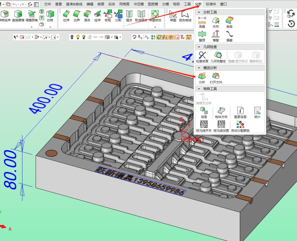The image size is (297, 241).
Task: Collapse the 分析工具 section
Action: coord(199,12)
